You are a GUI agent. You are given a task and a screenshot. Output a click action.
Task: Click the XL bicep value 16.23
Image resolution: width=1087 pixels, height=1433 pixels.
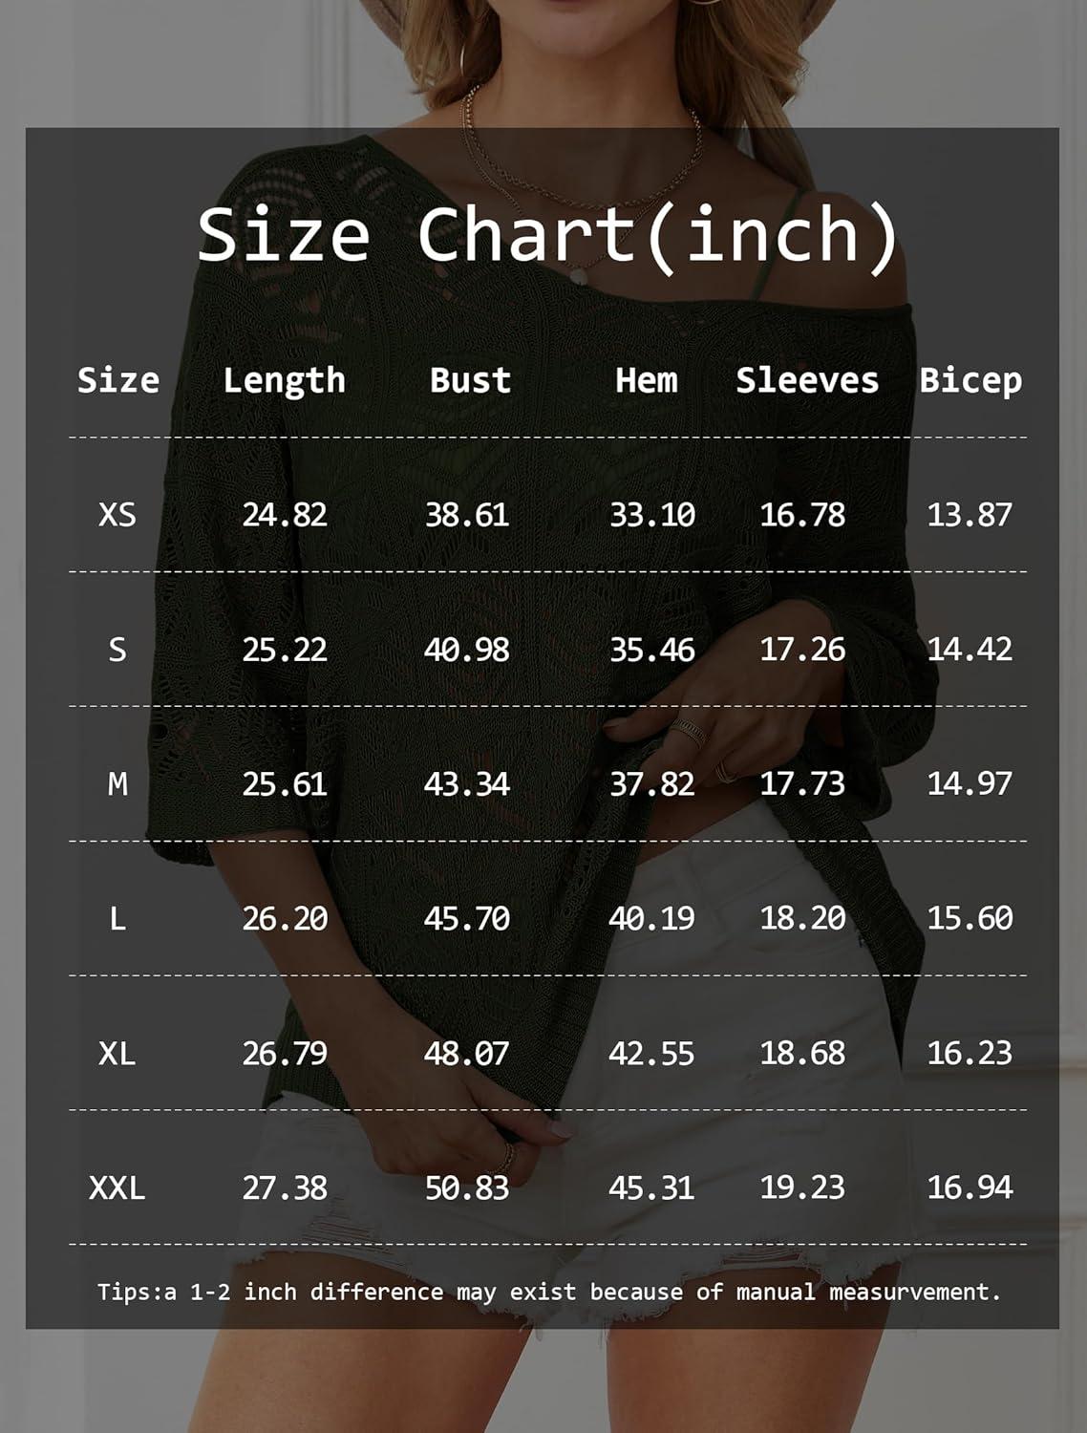pos(970,1053)
